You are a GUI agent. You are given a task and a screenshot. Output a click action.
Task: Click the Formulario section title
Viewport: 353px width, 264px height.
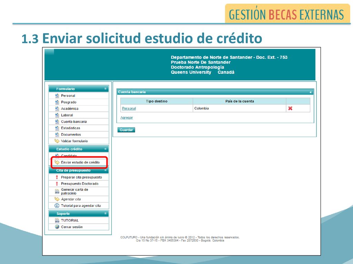click(65, 89)
